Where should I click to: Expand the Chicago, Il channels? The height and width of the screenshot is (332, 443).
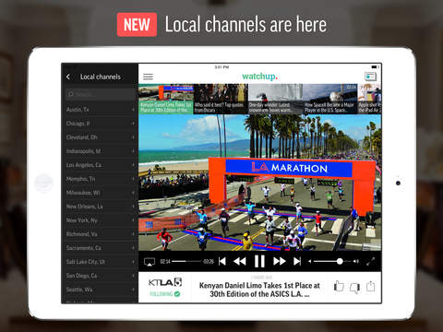coord(100,124)
